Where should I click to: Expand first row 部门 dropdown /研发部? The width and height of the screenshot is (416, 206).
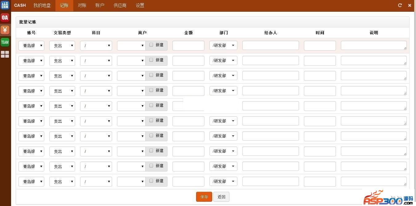223,46
